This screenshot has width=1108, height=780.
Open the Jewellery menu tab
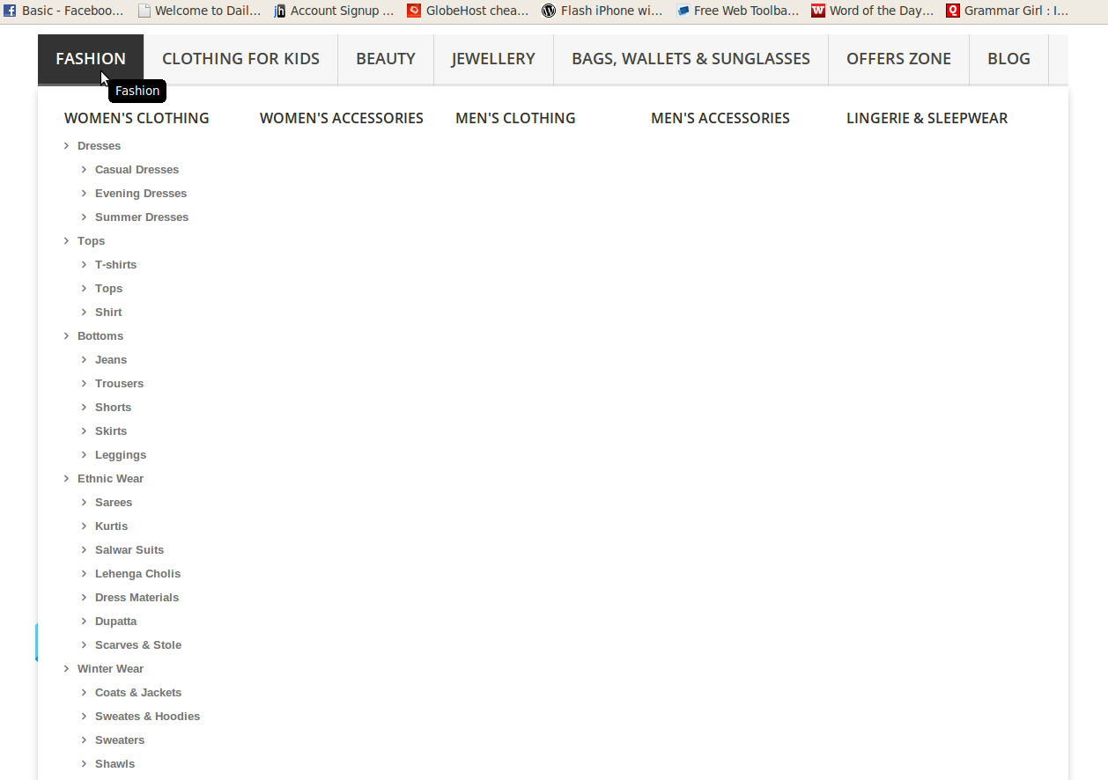(x=493, y=59)
